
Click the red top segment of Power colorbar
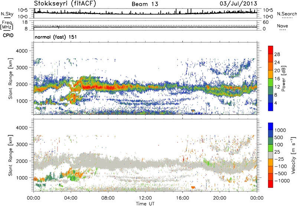tap(271, 50)
